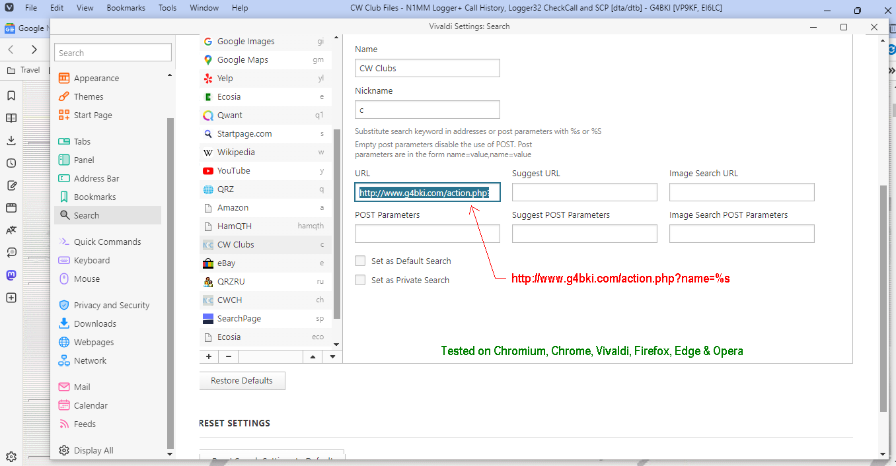Open the History panel clock icon

point(11,163)
